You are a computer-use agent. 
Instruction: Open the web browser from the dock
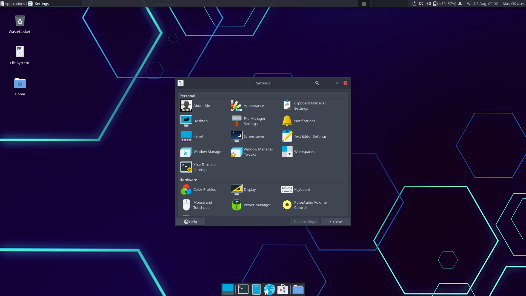(269, 289)
